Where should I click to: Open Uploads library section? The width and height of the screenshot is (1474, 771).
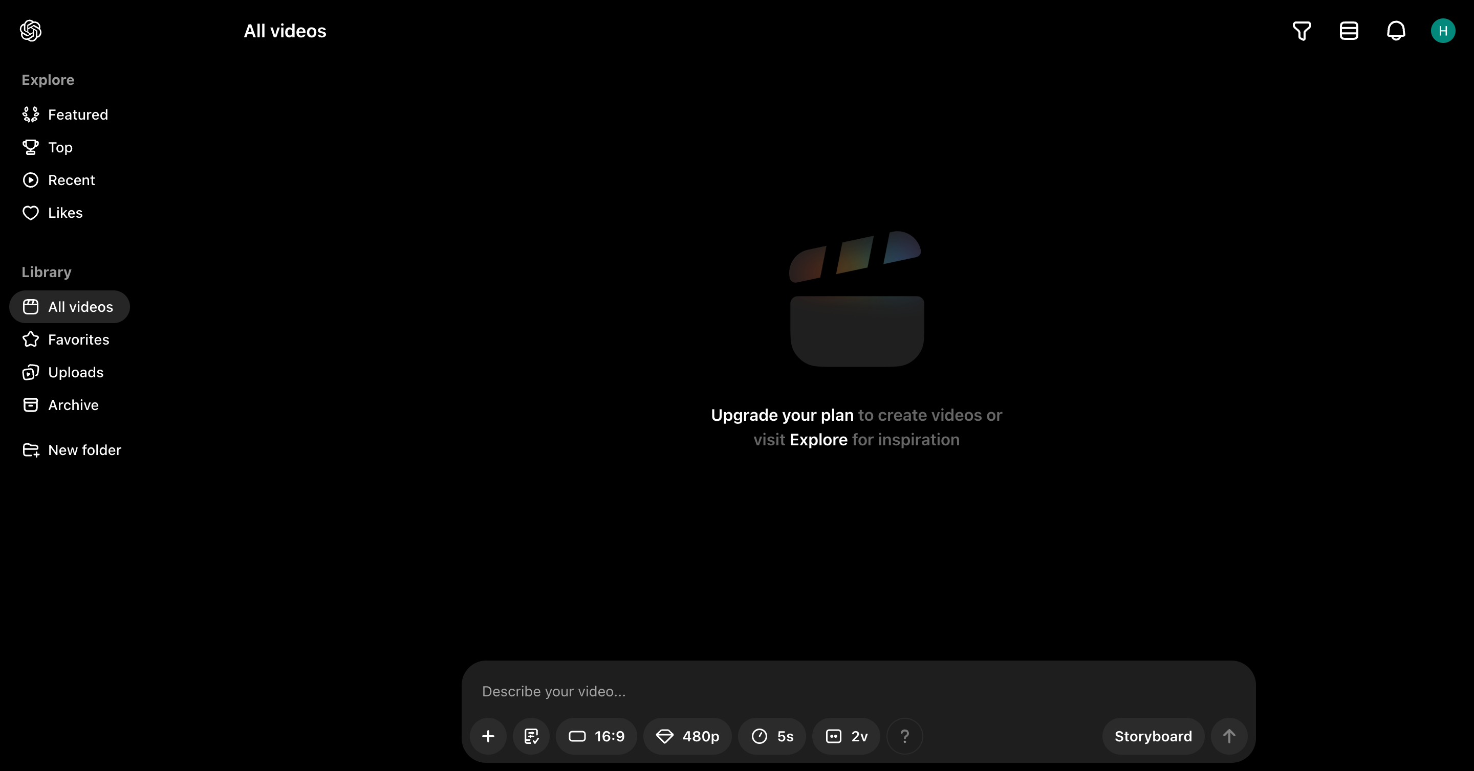tap(63, 372)
